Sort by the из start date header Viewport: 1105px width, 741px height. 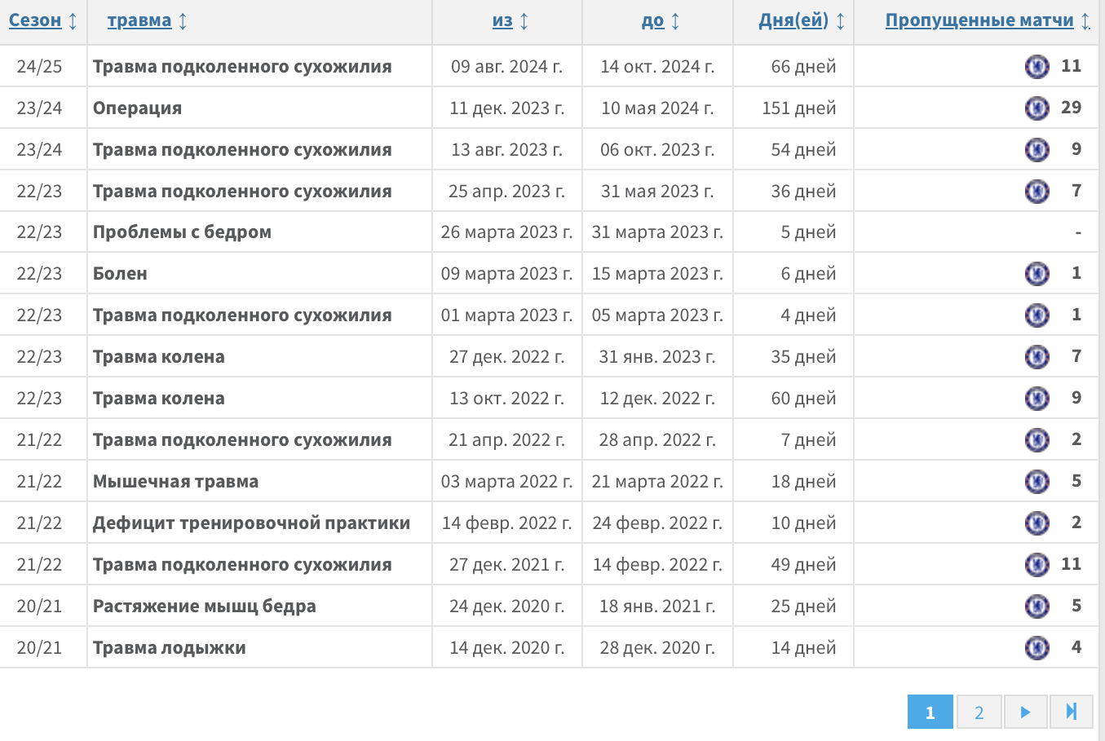(x=502, y=20)
